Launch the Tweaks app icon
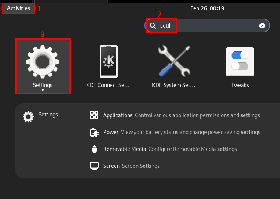280x199 pixels. click(x=240, y=62)
